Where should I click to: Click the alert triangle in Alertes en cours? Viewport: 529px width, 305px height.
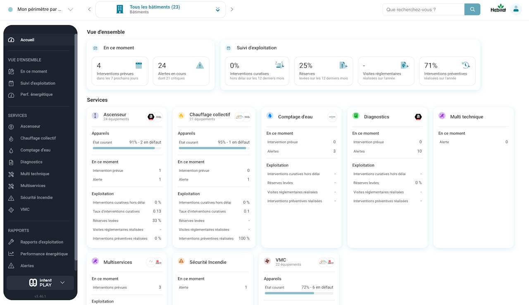click(x=200, y=65)
